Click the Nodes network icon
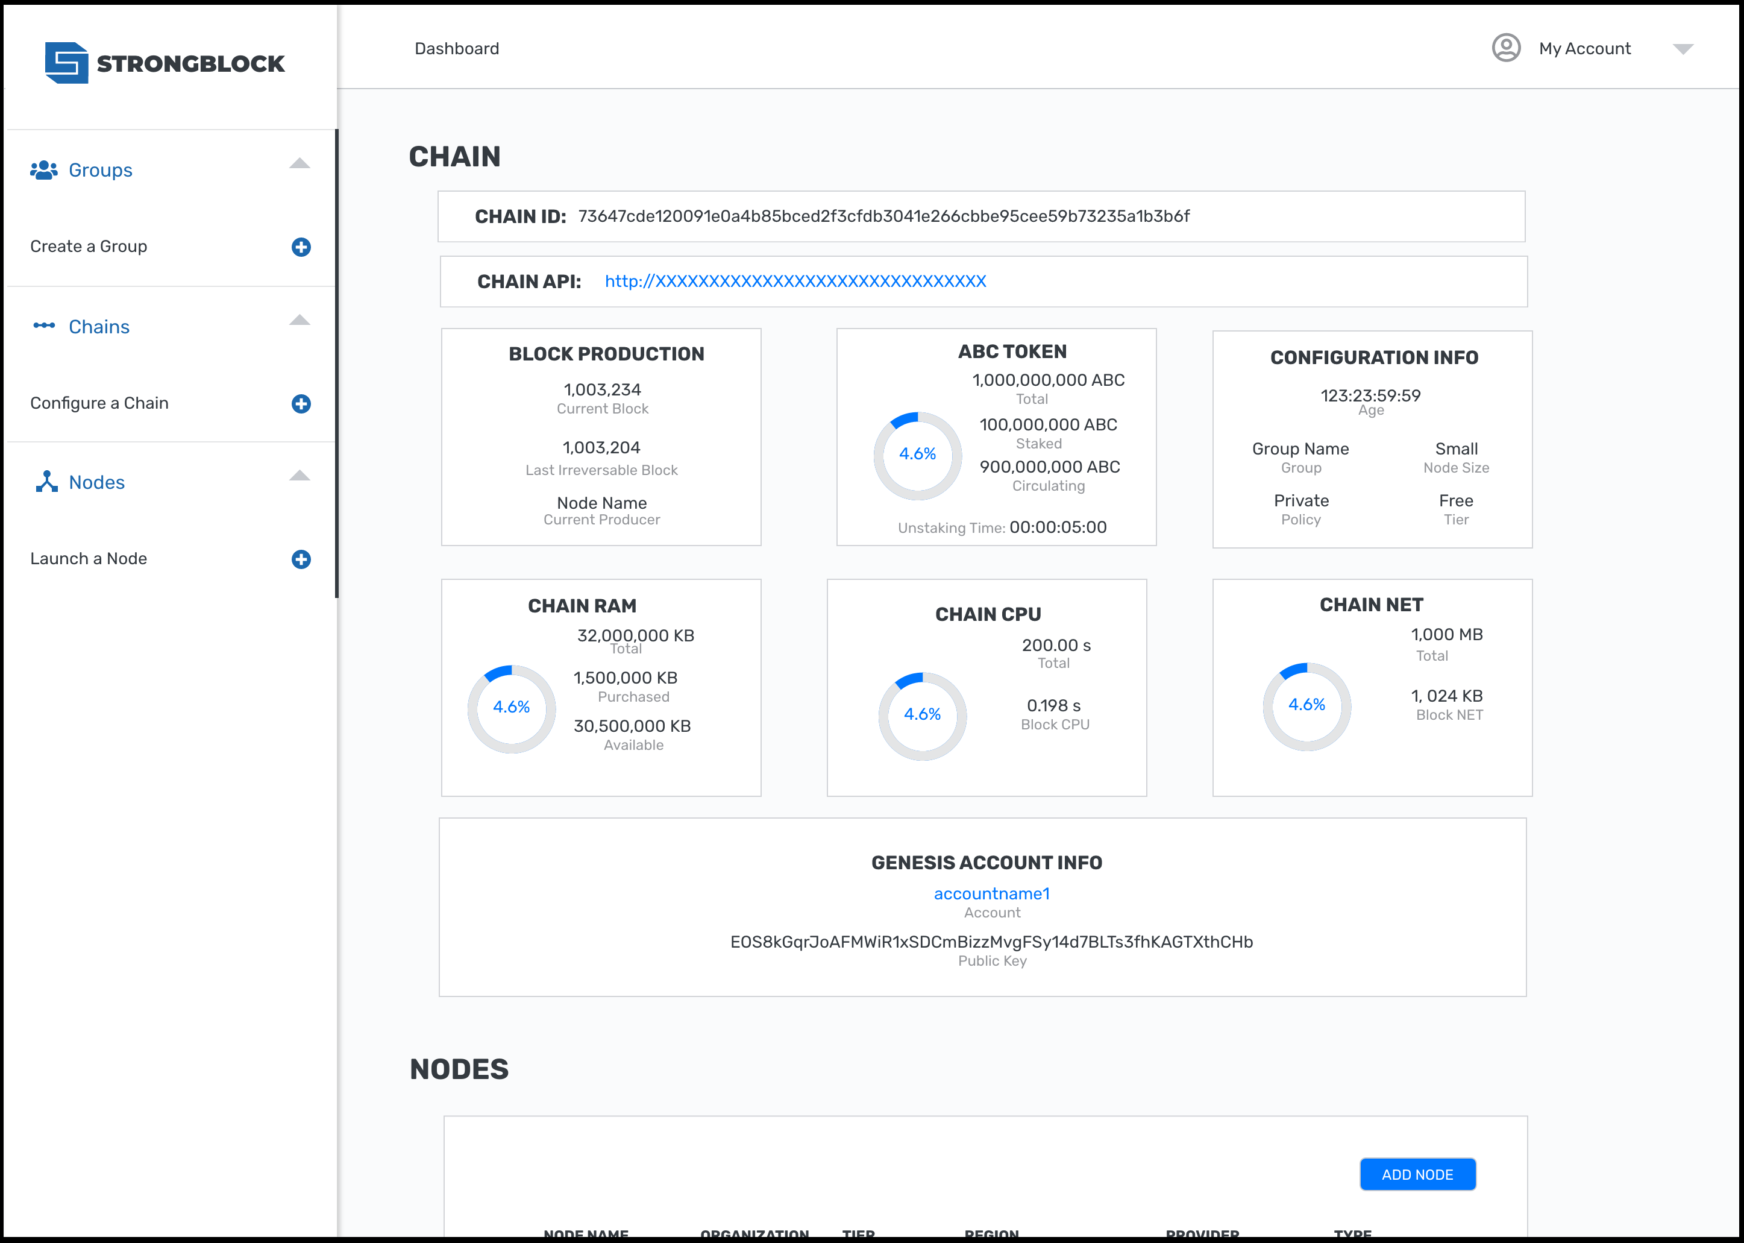 [x=46, y=482]
